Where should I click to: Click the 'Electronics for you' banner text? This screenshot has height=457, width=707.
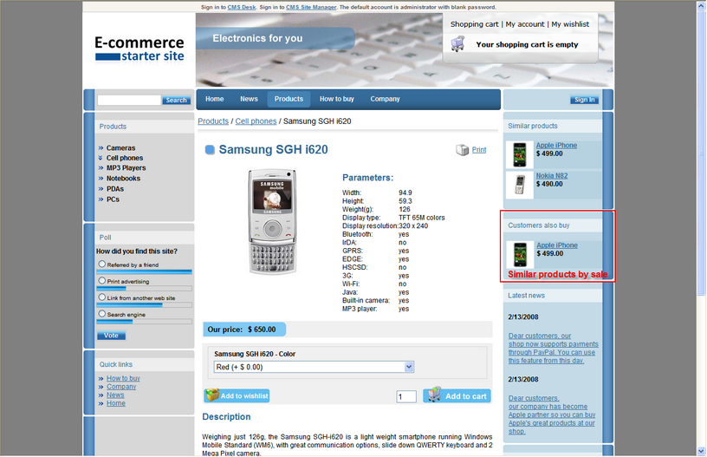click(257, 38)
